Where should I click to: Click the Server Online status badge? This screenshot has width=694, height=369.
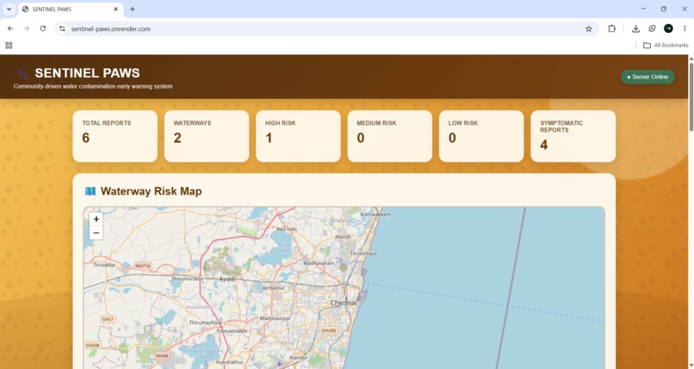pos(648,77)
